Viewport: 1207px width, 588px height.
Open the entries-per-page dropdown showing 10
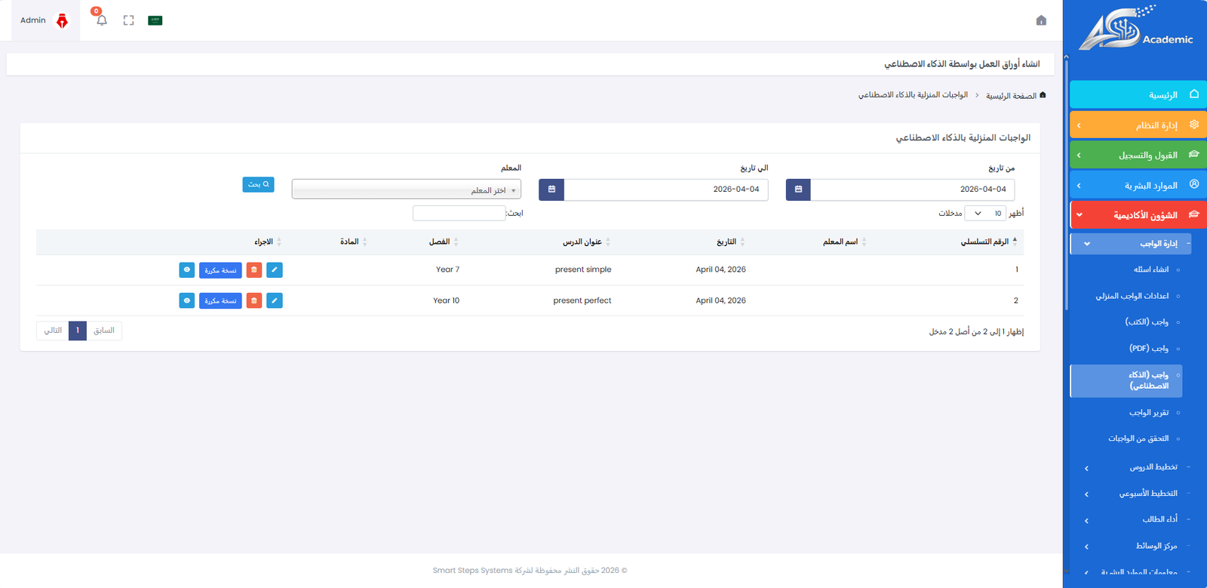pos(985,214)
